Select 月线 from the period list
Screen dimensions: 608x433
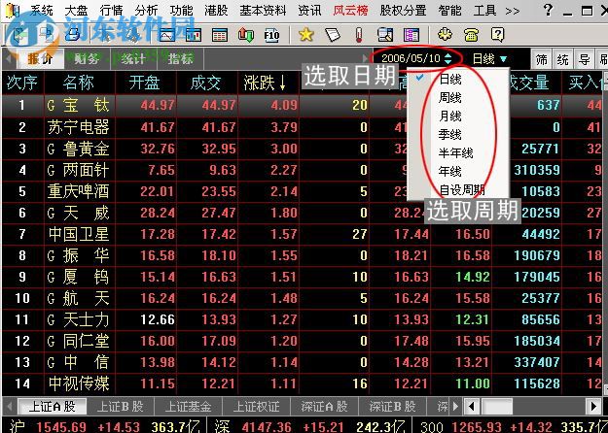point(449,117)
